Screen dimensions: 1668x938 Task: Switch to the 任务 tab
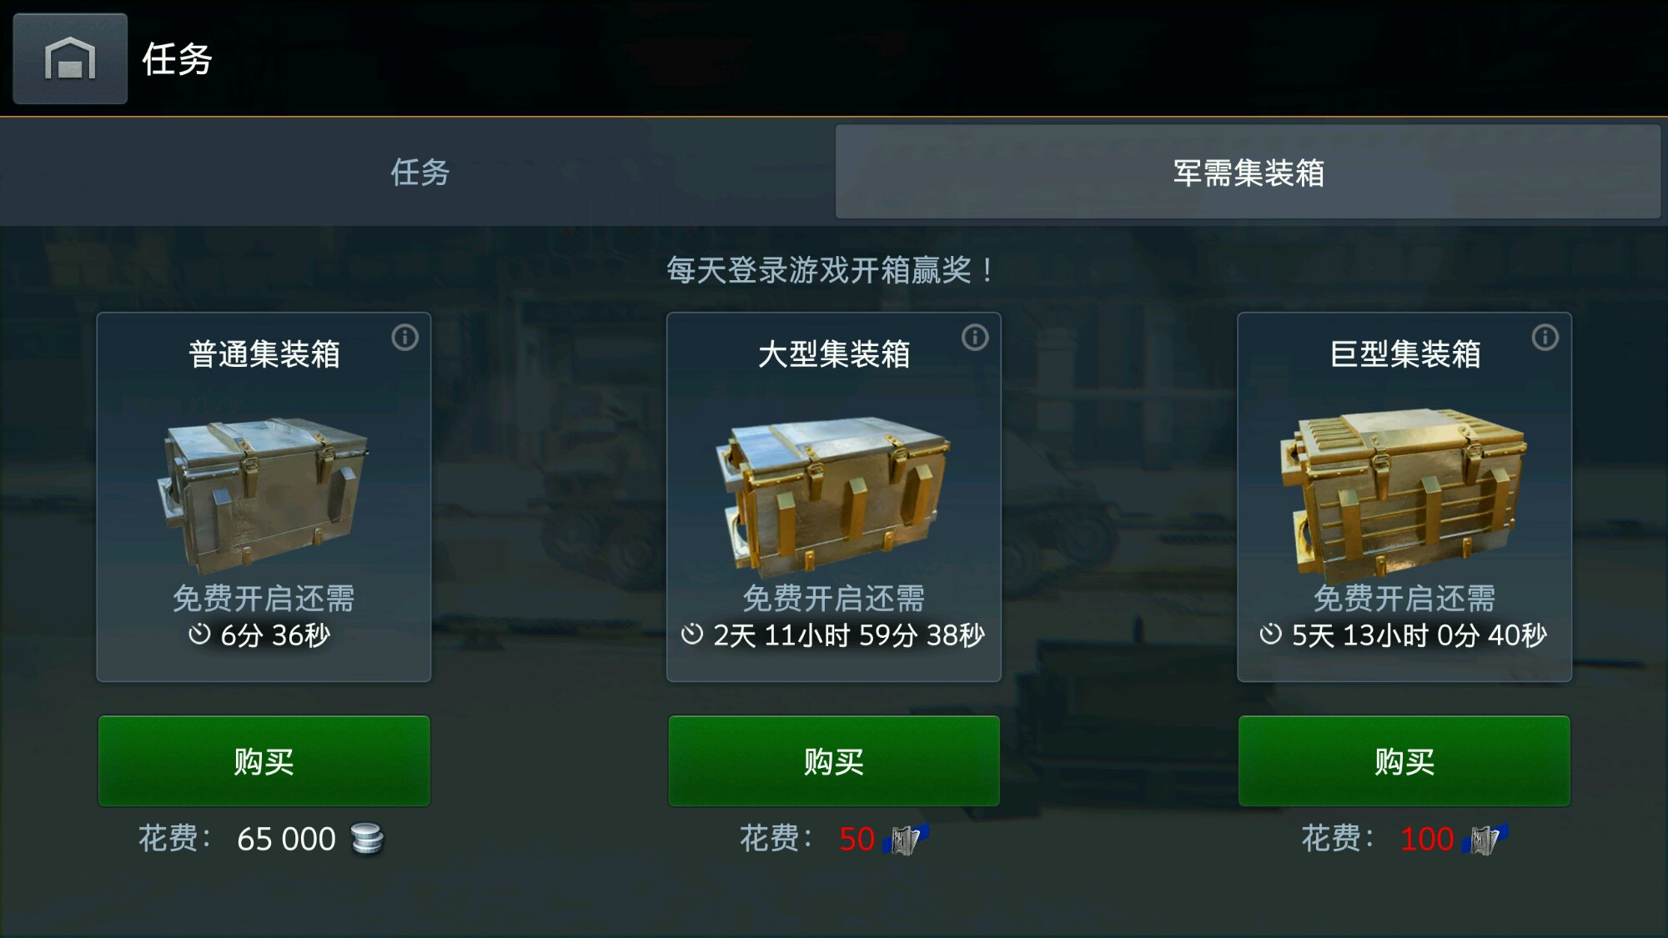[420, 173]
